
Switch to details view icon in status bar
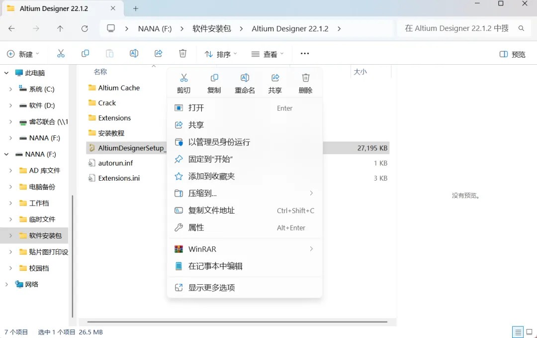point(518,332)
